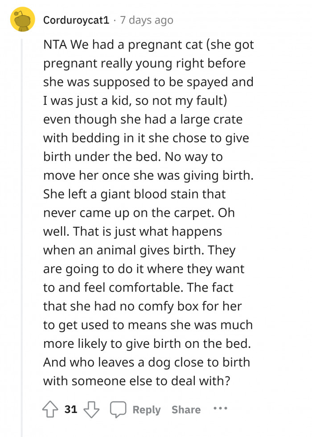Click Corduroycat1's yellow avatar icon
This screenshot has height=437, width=312.
(x=22, y=20)
